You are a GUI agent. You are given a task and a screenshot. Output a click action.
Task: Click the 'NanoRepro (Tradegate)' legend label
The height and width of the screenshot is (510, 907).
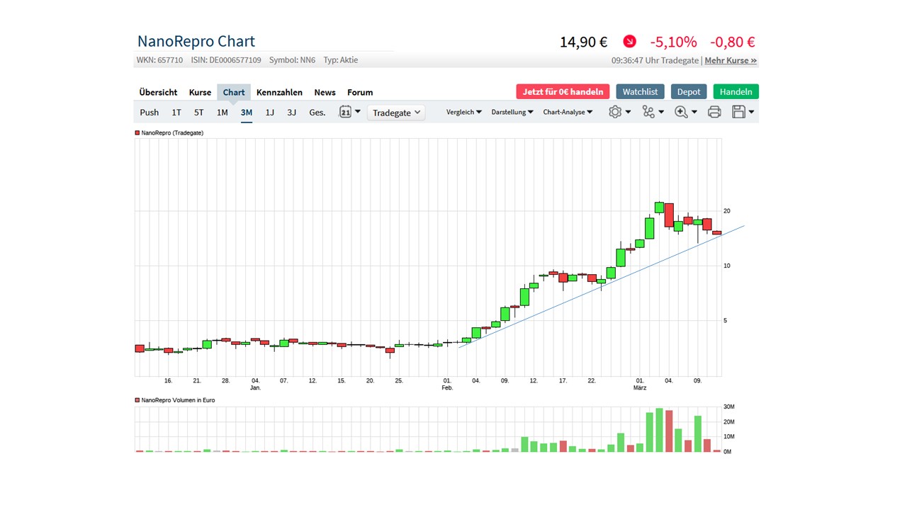(172, 133)
